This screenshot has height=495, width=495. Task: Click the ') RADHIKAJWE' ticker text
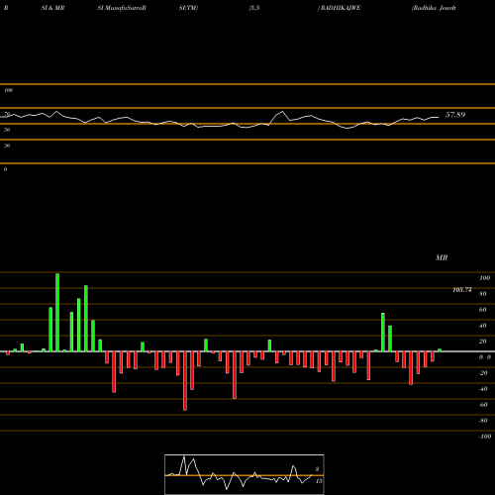(339, 8)
